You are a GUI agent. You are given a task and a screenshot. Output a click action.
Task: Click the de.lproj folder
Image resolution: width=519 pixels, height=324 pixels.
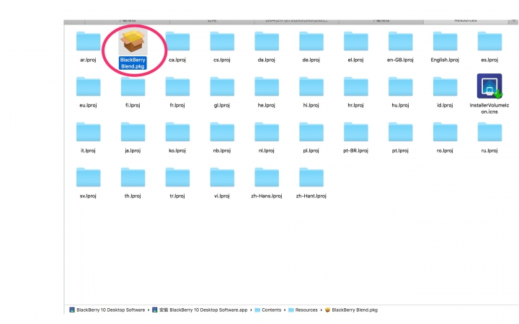[x=311, y=41]
